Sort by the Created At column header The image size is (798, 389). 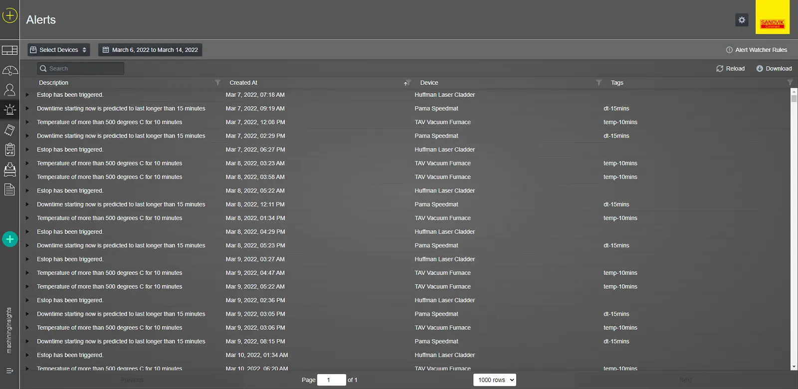[243, 83]
